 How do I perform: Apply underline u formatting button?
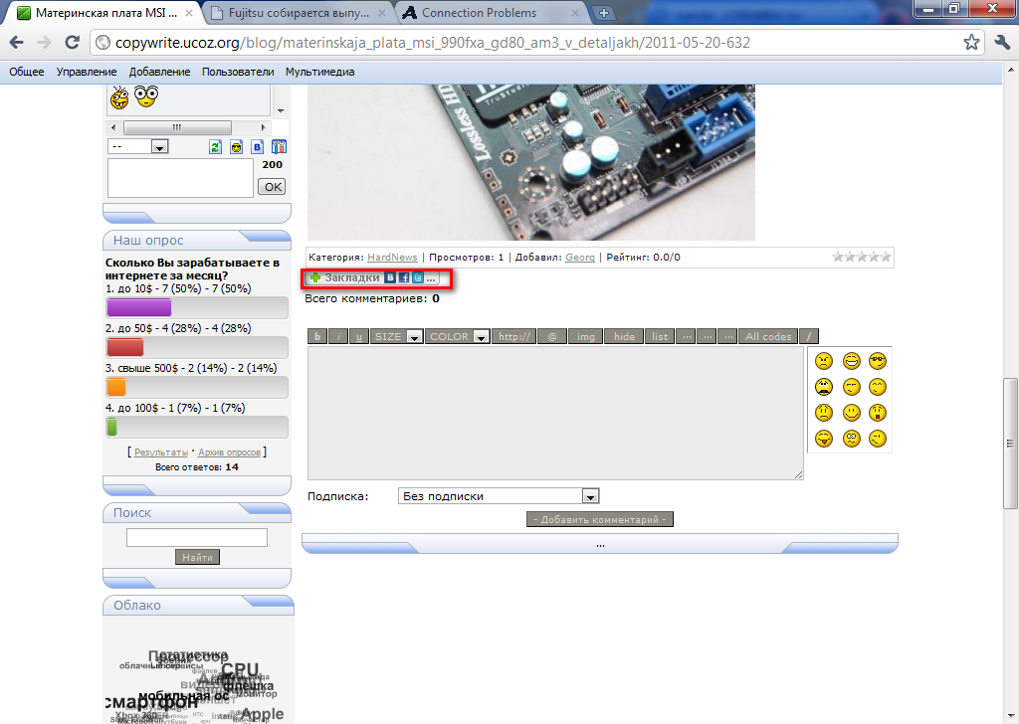pyautogui.click(x=358, y=336)
